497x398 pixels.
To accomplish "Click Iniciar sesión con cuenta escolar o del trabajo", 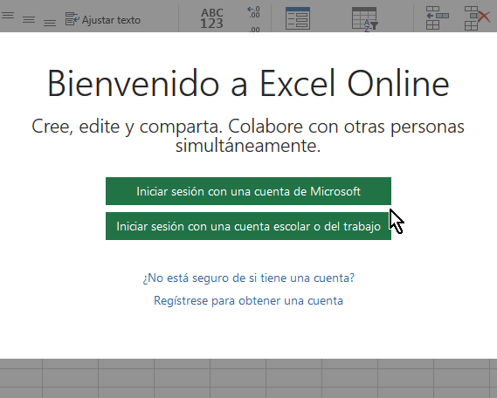I will tap(248, 226).
